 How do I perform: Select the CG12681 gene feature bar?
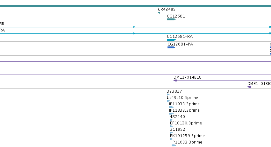tap(171, 19)
